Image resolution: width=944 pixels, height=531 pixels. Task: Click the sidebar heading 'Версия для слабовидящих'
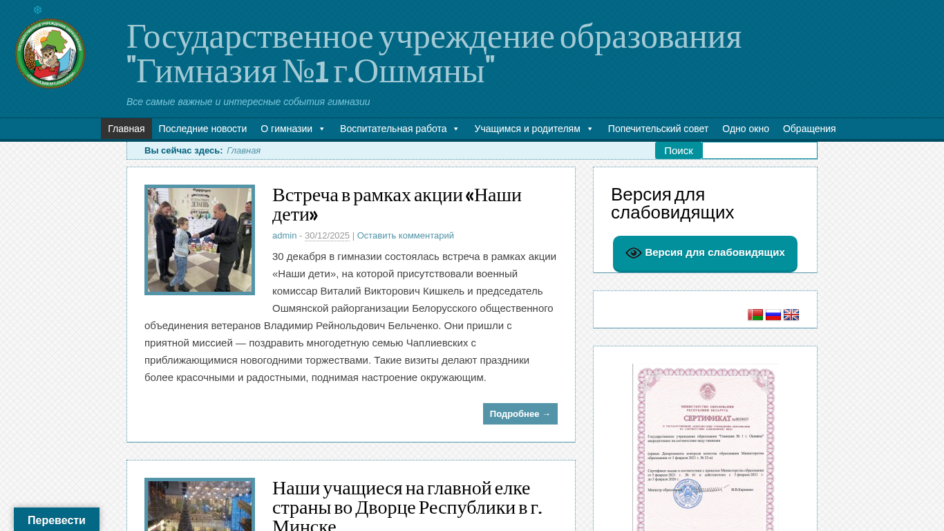coord(672,203)
